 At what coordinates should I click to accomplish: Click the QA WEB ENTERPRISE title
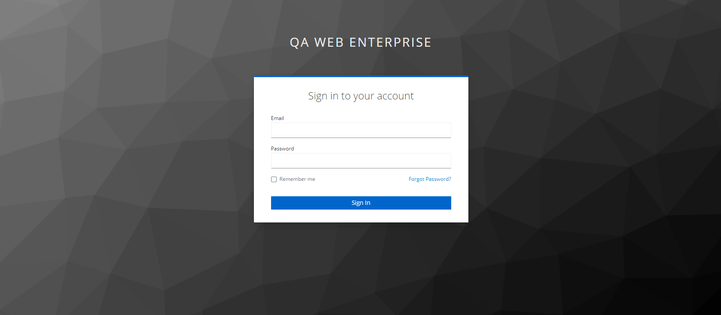pyautogui.click(x=360, y=42)
